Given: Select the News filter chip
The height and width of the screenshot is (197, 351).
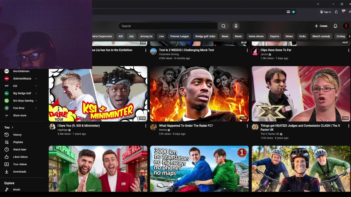Looking at the screenshot, I should [x=225, y=36].
